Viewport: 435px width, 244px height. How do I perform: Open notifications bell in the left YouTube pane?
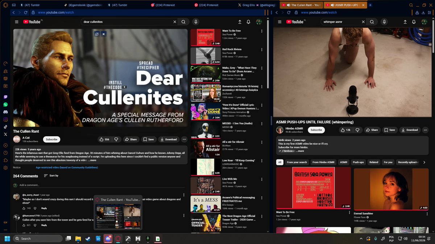248,22
